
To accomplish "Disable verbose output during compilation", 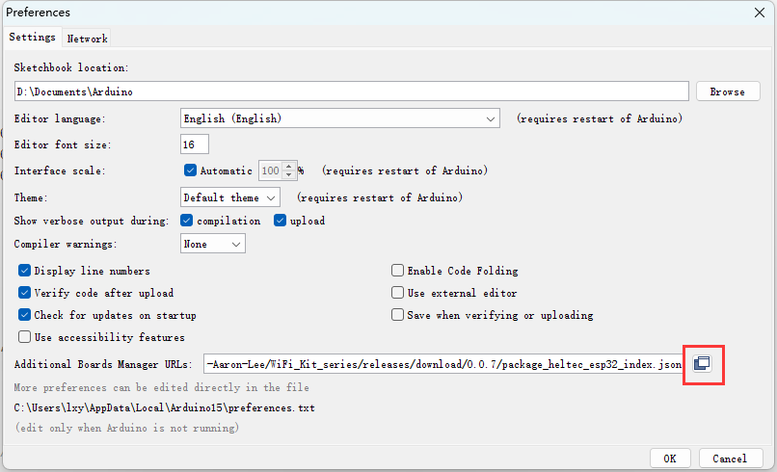I will coord(187,221).
